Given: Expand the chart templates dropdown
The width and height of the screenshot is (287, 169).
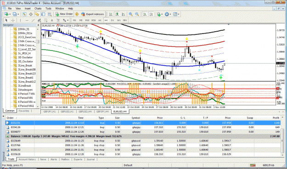Looking at the screenshot, I should click(179, 14).
